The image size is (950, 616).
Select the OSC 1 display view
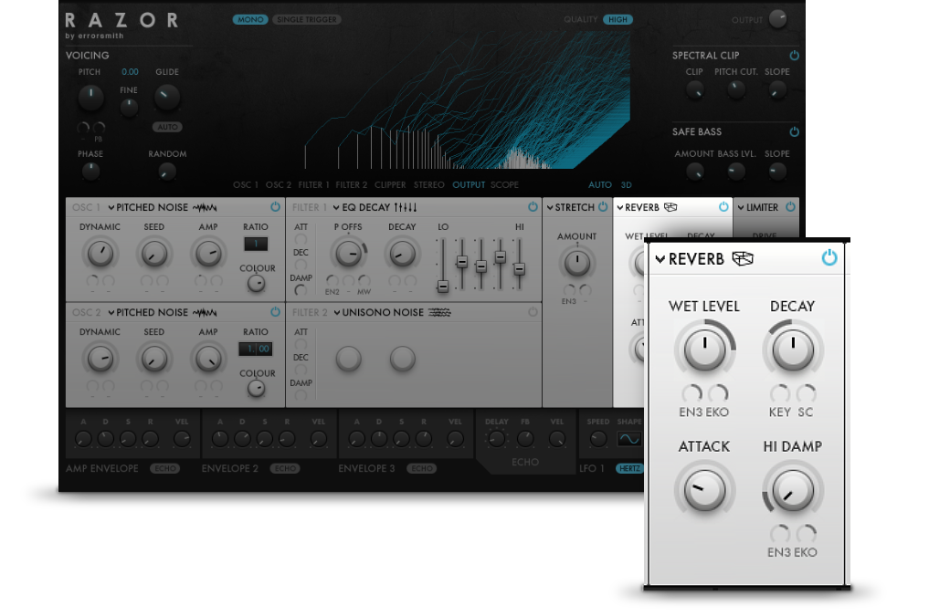[x=246, y=185]
